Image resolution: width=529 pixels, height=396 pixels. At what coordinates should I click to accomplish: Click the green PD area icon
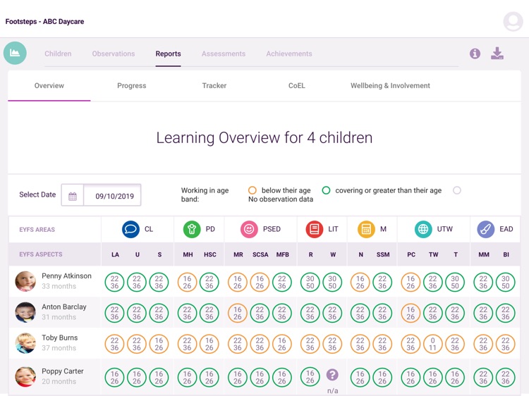click(192, 229)
